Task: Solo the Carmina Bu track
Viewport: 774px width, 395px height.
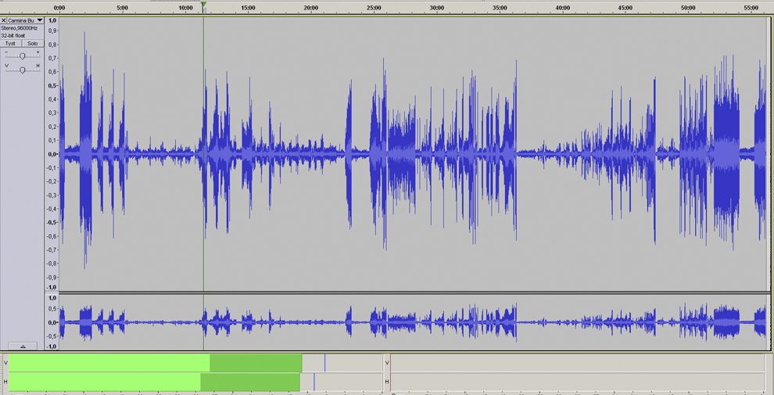Action: [x=32, y=44]
